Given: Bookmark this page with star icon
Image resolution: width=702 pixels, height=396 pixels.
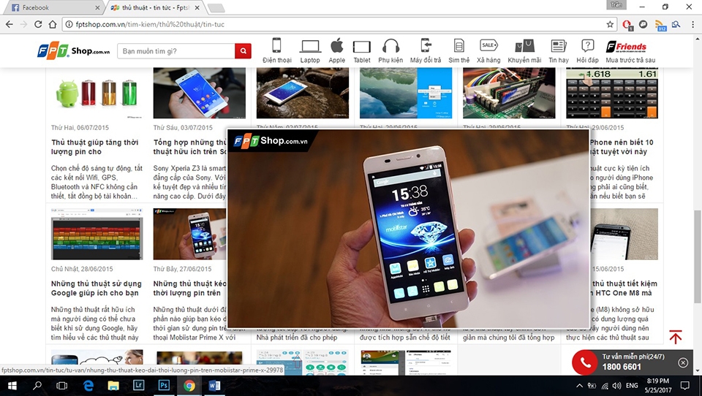Looking at the screenshot, I should coord(610,24).
